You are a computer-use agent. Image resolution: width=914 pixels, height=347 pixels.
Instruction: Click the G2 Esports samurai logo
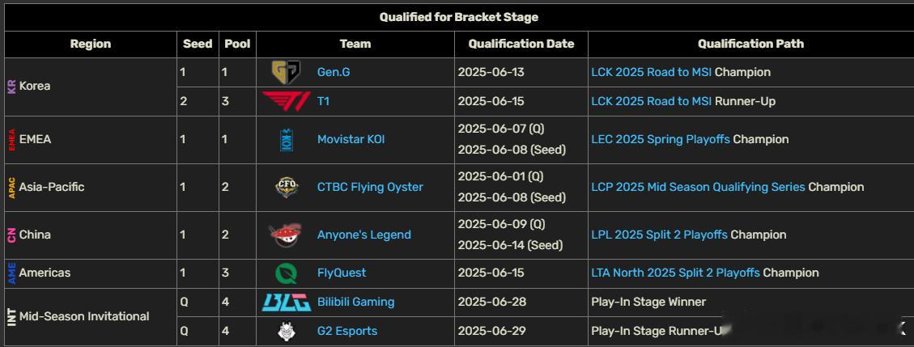287,332
